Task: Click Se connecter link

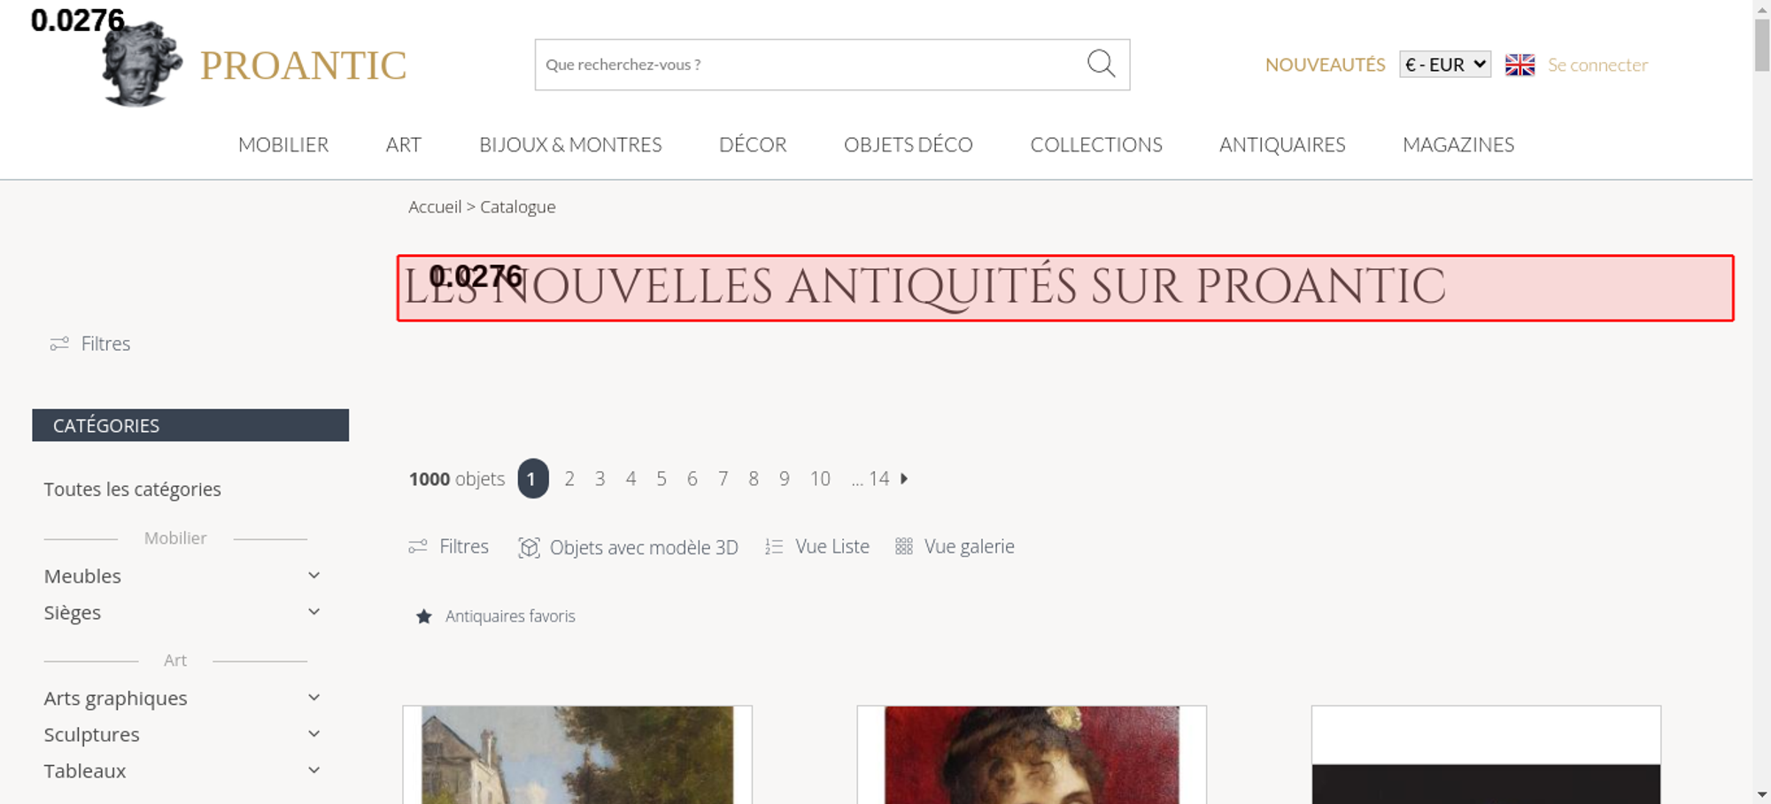Action: coord(1597,65)
